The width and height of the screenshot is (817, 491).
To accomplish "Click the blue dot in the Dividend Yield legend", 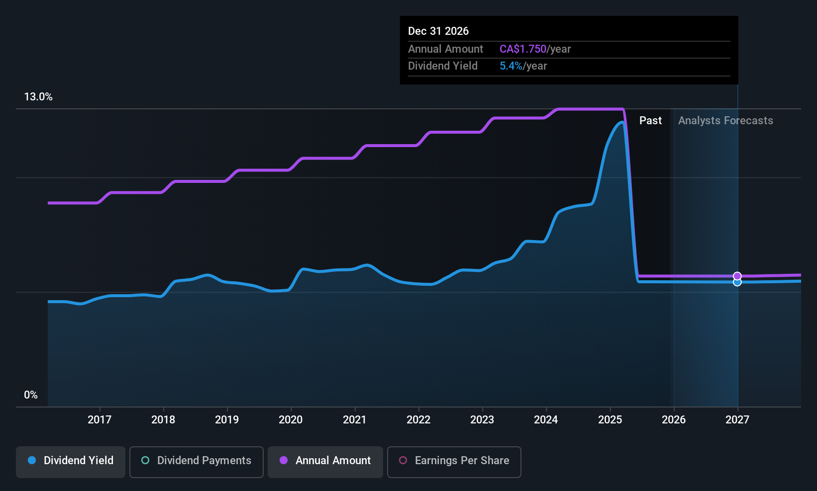I will 32,460.
